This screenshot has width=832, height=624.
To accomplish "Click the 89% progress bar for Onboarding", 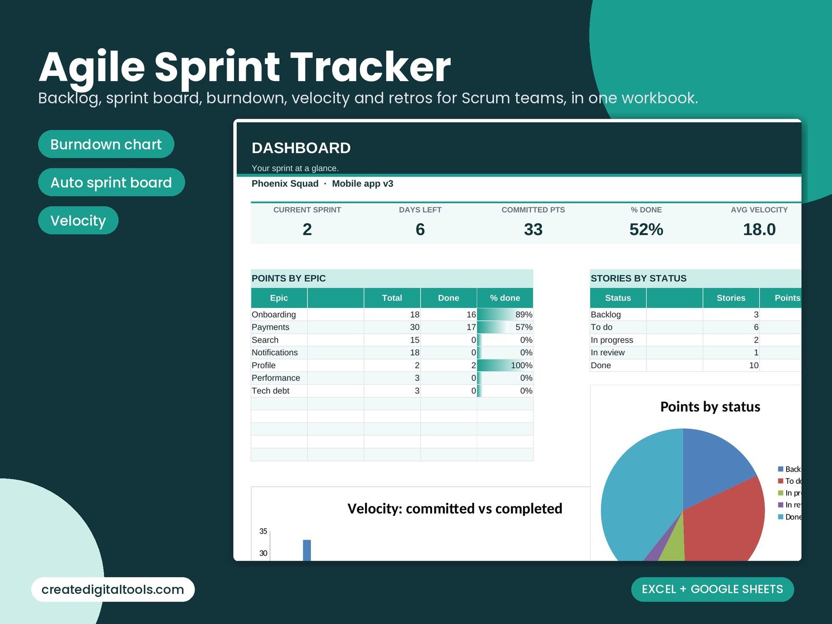I will point(505,315).
